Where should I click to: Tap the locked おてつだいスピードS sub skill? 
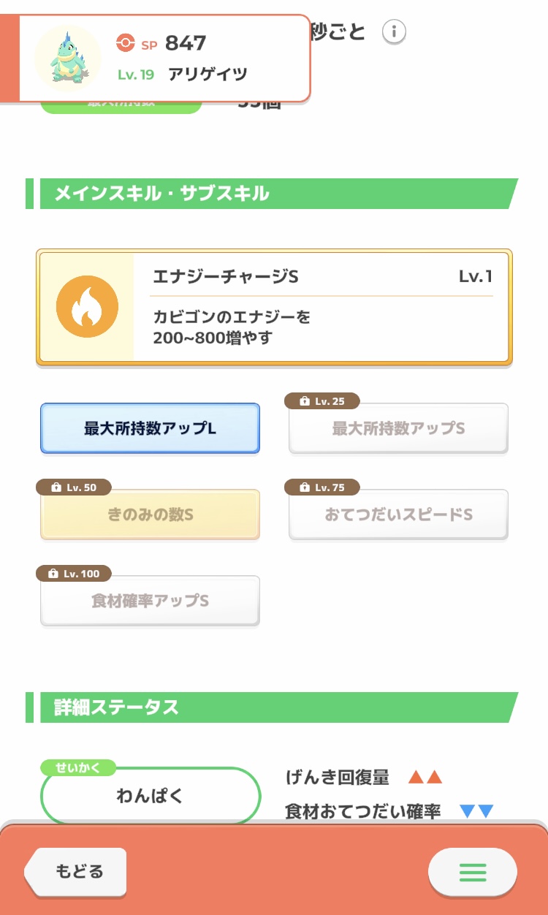point(398,516)
